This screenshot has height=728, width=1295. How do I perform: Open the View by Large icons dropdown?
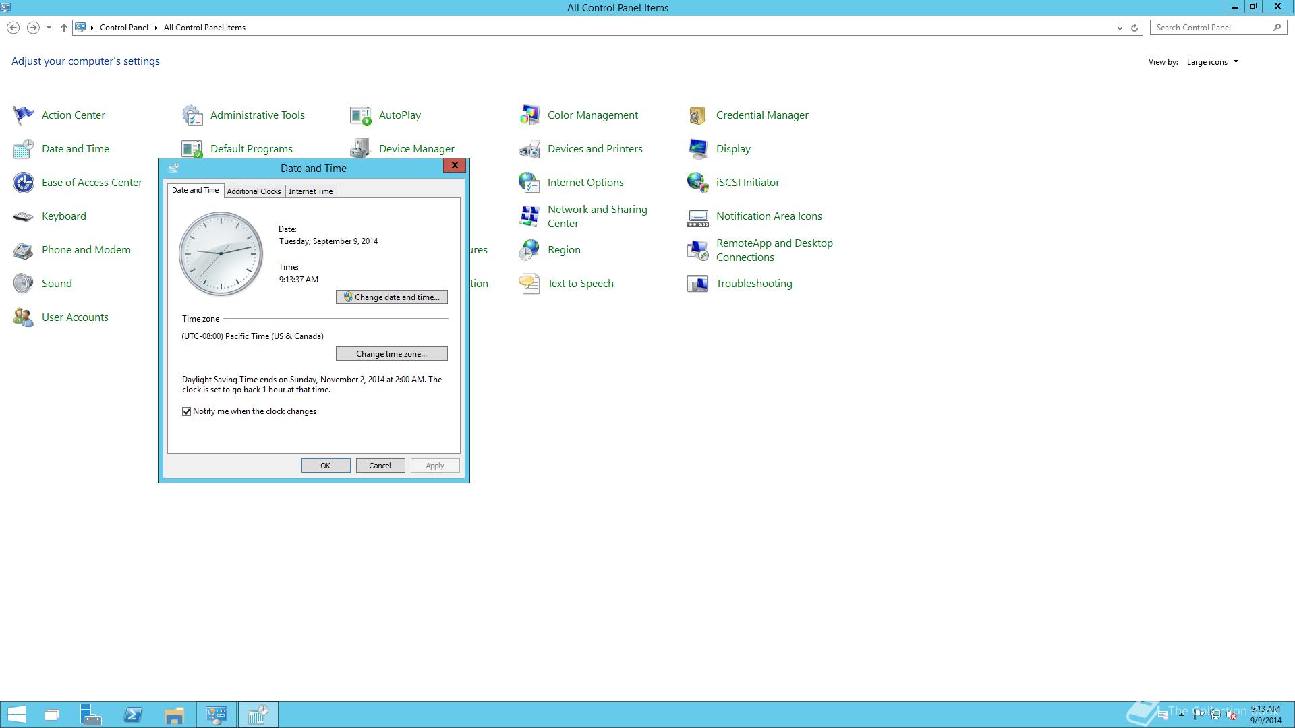tap(1213, 62)
